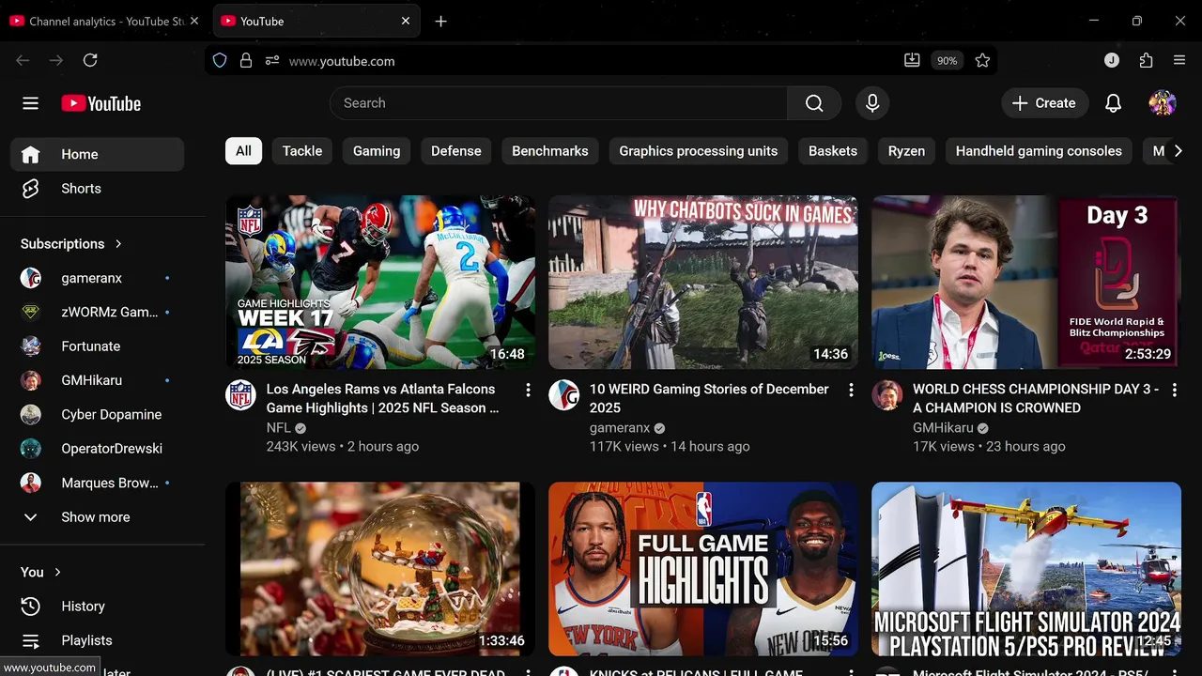The image size is (1202, 676).
Task: Bookmark this page with star icon
Action: click(x=982, y=60)
